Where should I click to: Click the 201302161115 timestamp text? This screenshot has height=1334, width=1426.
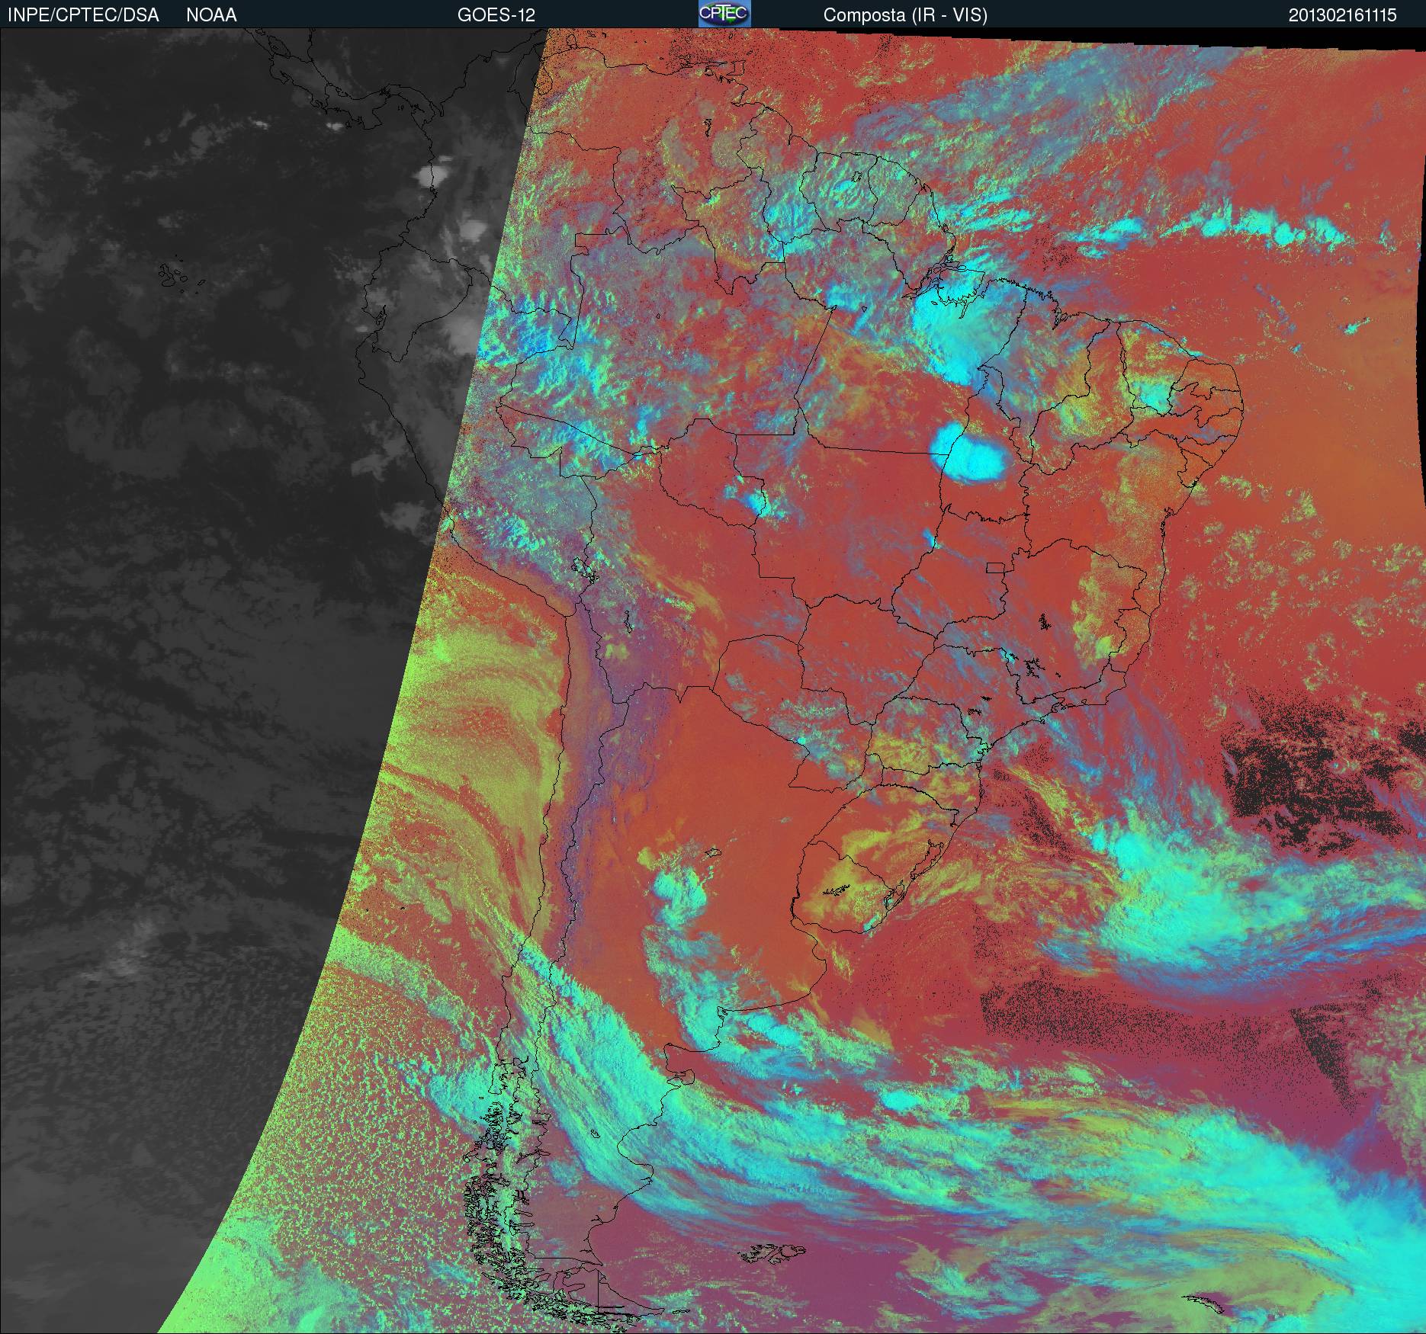[1342, 15]
